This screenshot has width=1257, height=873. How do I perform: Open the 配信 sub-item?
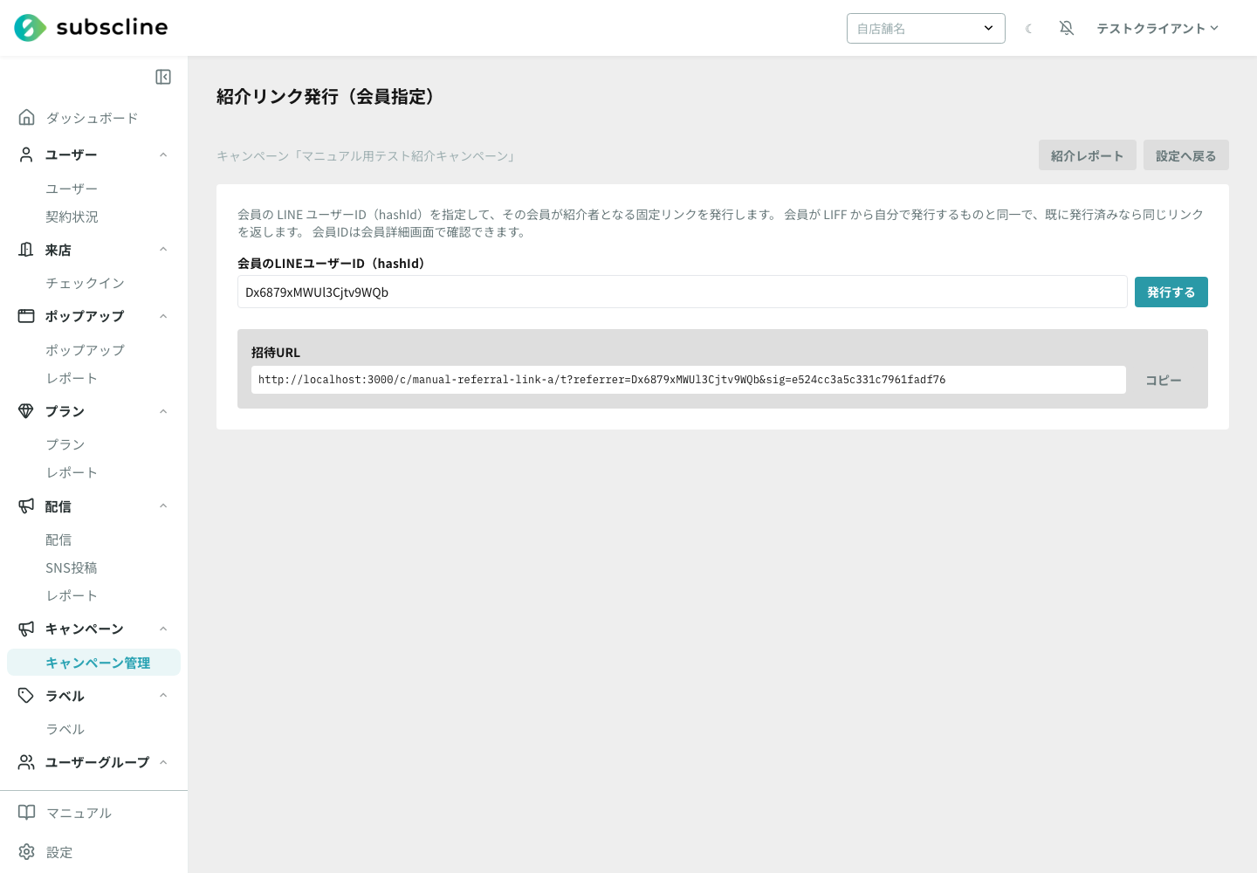tap(58, 540)
